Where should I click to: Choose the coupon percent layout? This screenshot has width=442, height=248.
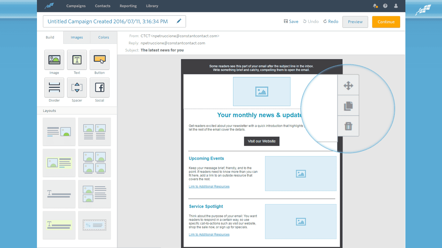(x=94, y=225)
